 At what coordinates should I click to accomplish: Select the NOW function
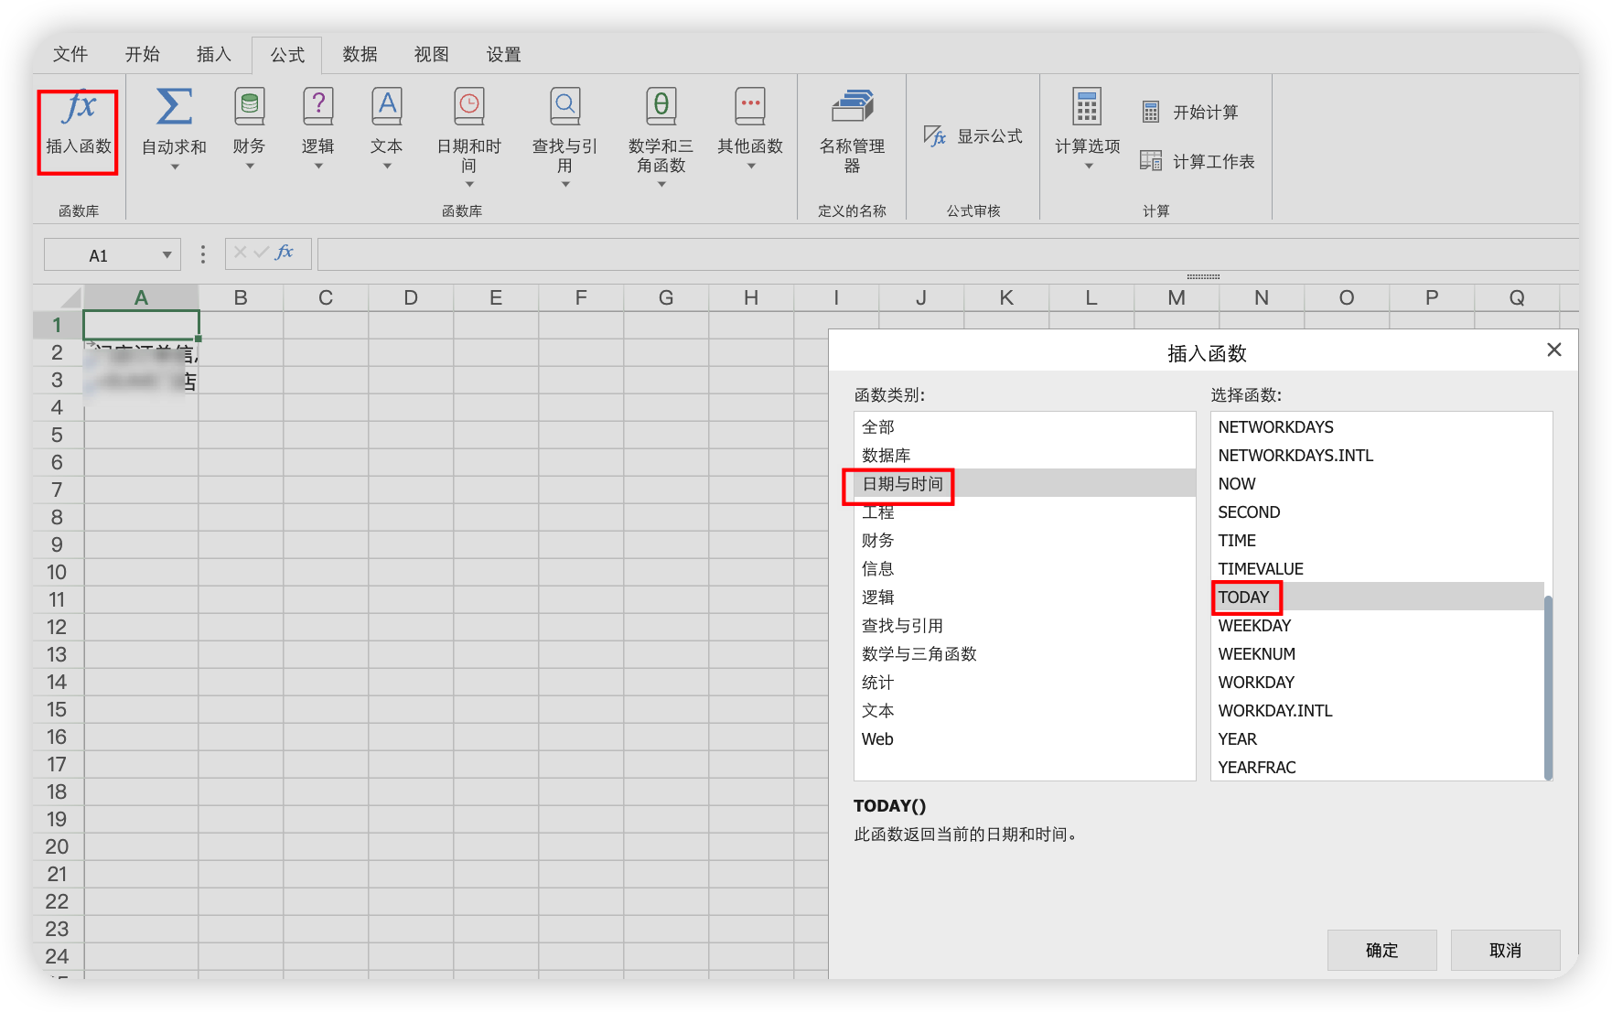point(1378,483)
